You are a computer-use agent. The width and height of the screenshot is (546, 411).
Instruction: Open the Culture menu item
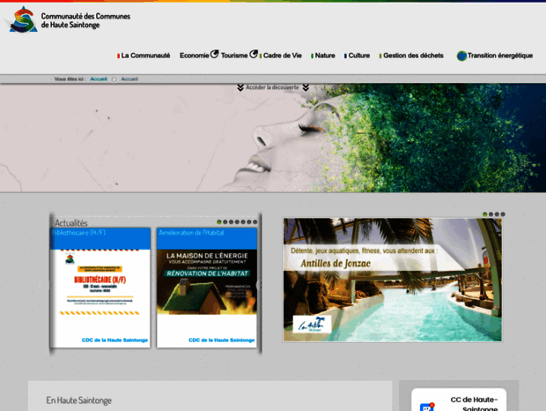358,56
